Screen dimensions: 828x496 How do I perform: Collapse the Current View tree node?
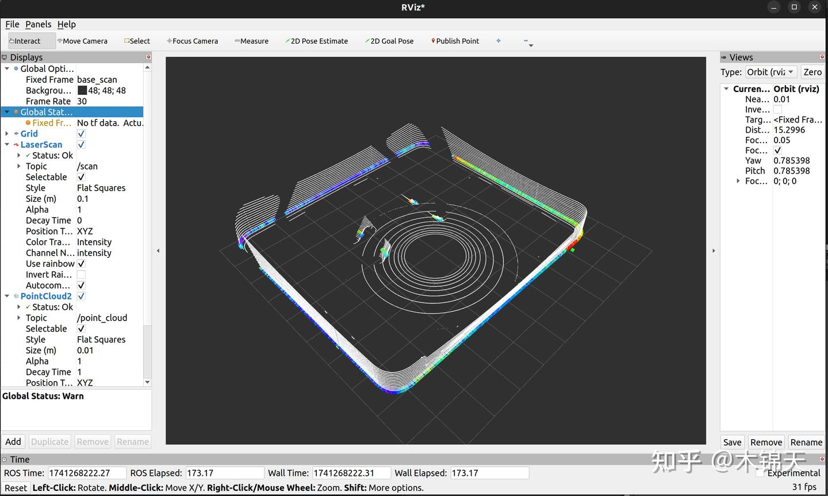point(726,89)
